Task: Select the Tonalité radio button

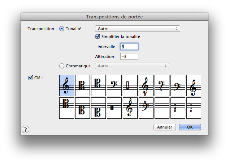Action: coord(62,29)
